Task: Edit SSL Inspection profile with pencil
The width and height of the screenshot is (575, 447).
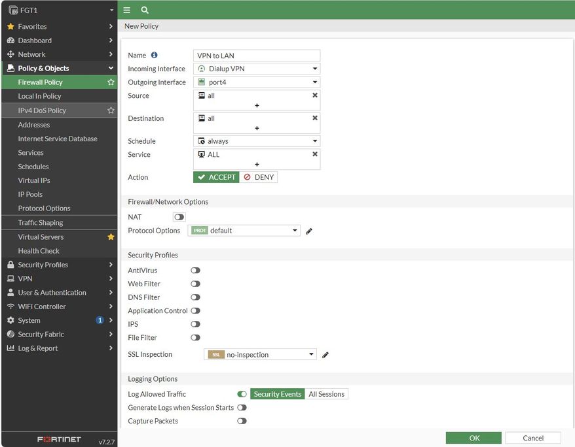Action: (x=325, y=355)
